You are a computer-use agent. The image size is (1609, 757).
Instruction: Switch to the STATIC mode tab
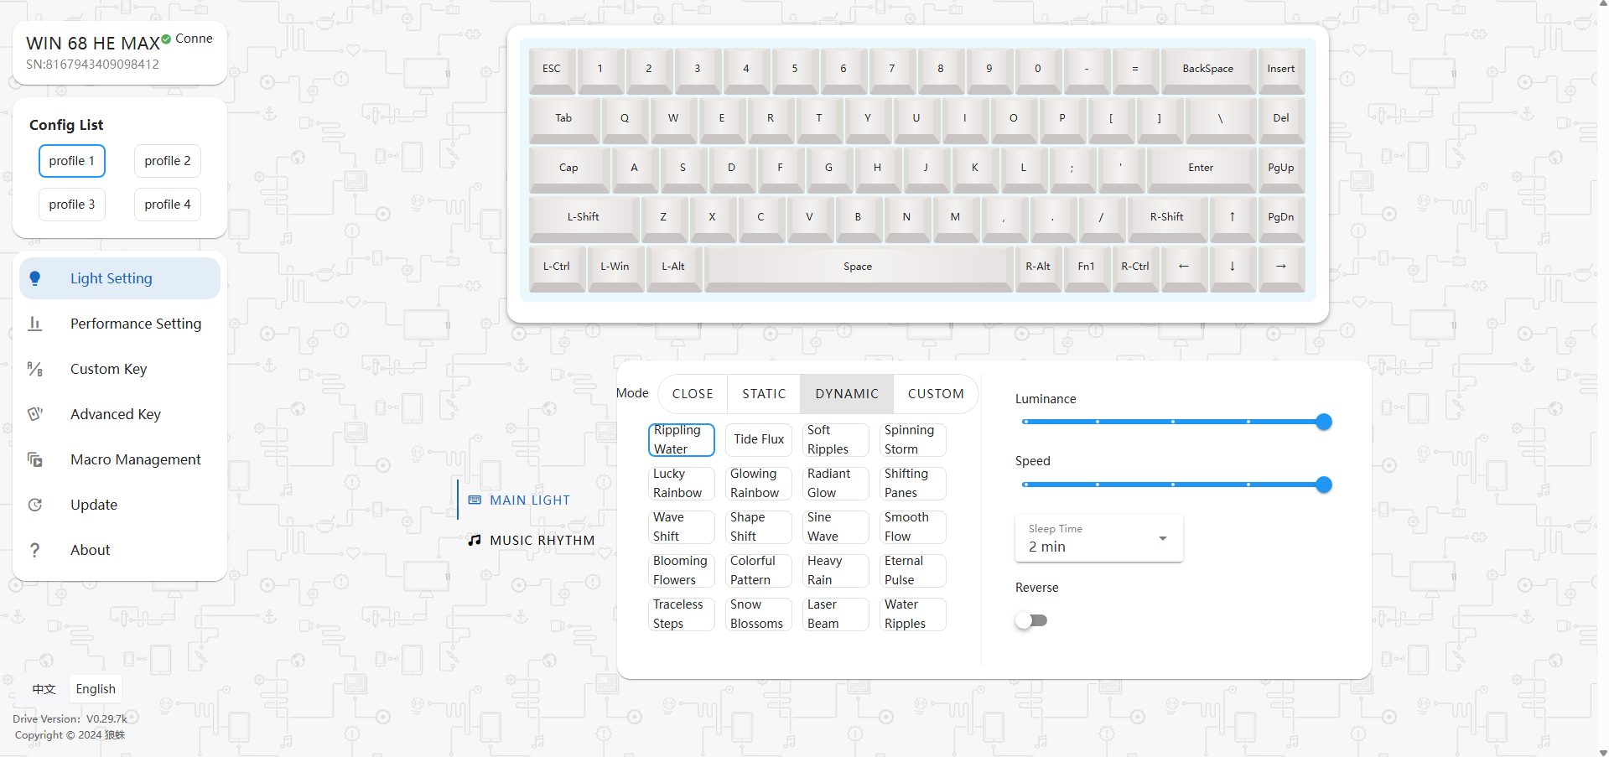click(763, 394)
